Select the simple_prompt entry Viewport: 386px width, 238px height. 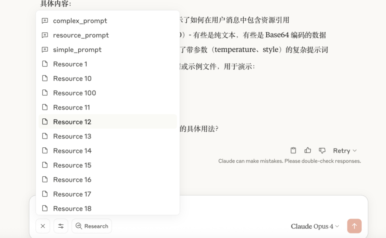(x=77, y=50)
